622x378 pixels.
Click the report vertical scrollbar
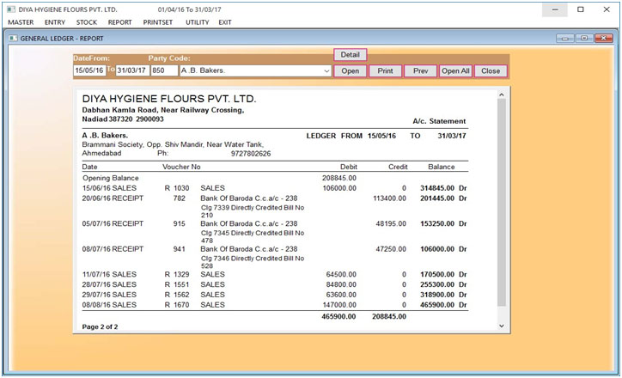click(503, 206)
